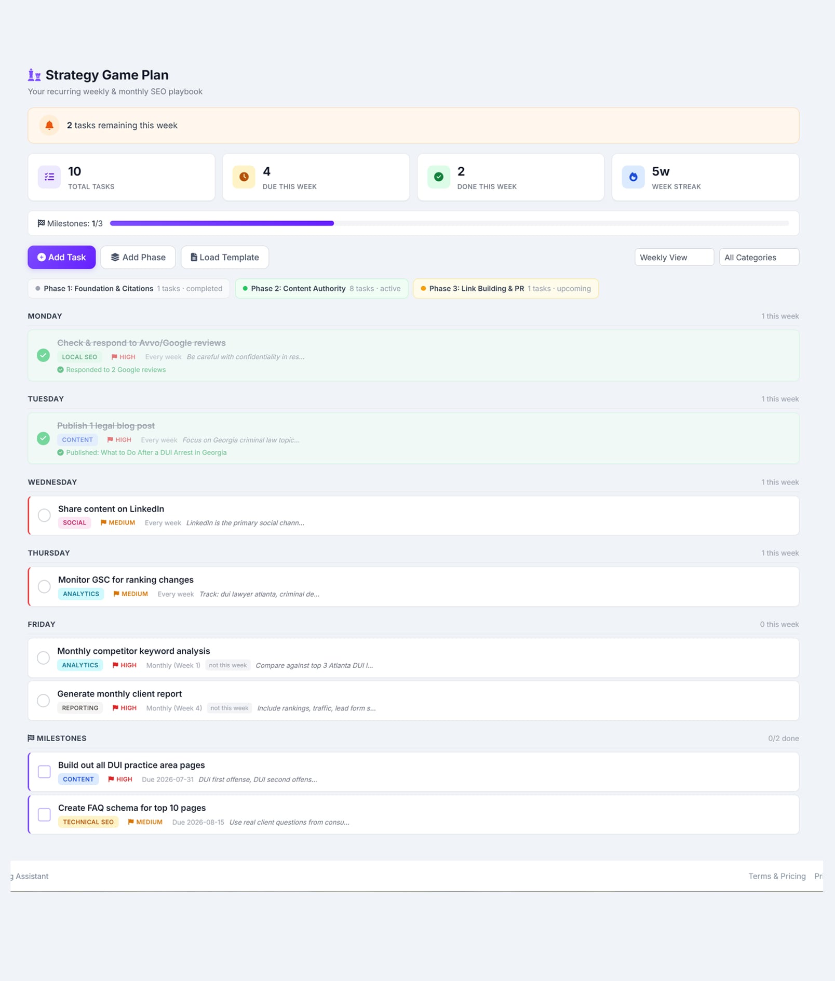This screenshot has width=835, height=981.
Task: Click the Milestones flag icon beside the progress bar
Action: coord(41,223)
